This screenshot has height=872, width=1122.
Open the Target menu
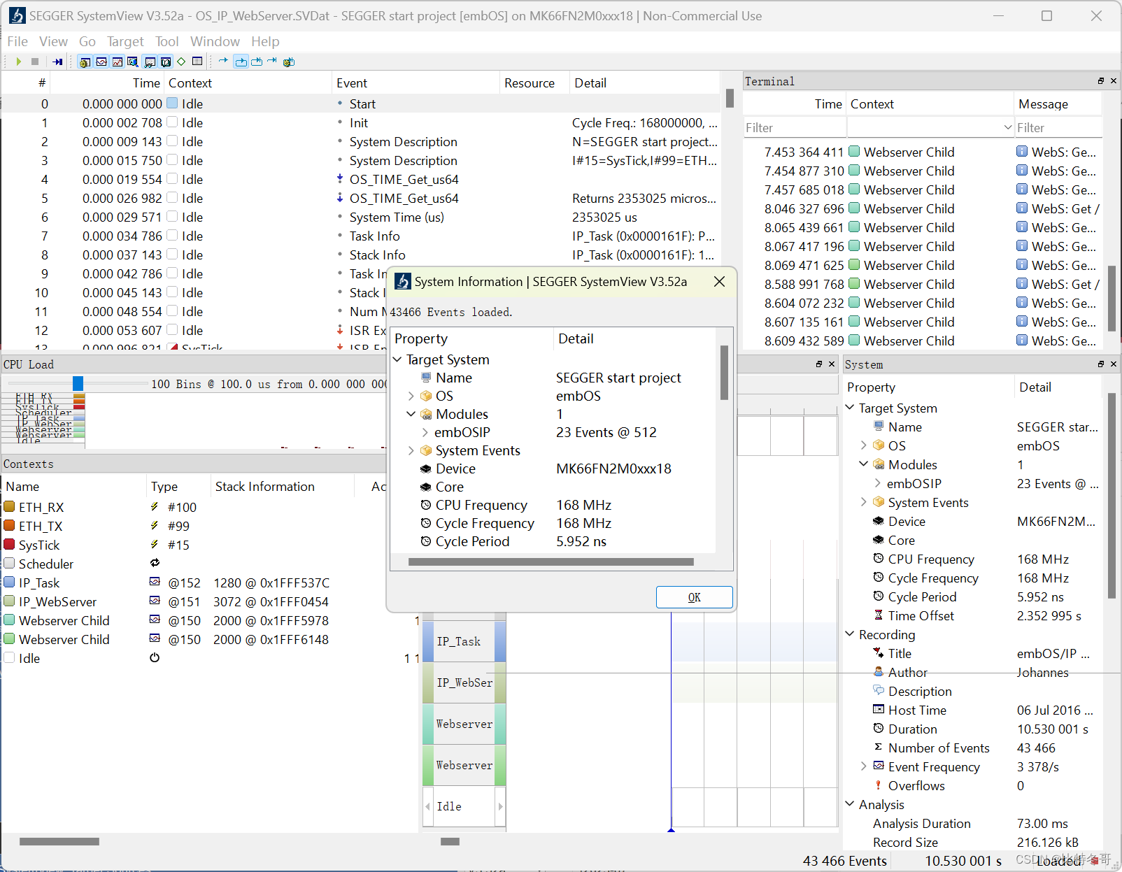[125, 41]
